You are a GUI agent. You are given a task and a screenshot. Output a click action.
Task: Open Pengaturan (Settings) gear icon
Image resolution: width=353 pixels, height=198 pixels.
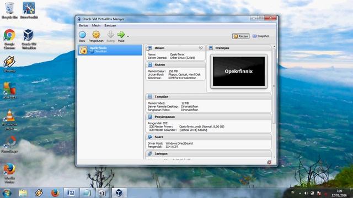click(96, 35)
